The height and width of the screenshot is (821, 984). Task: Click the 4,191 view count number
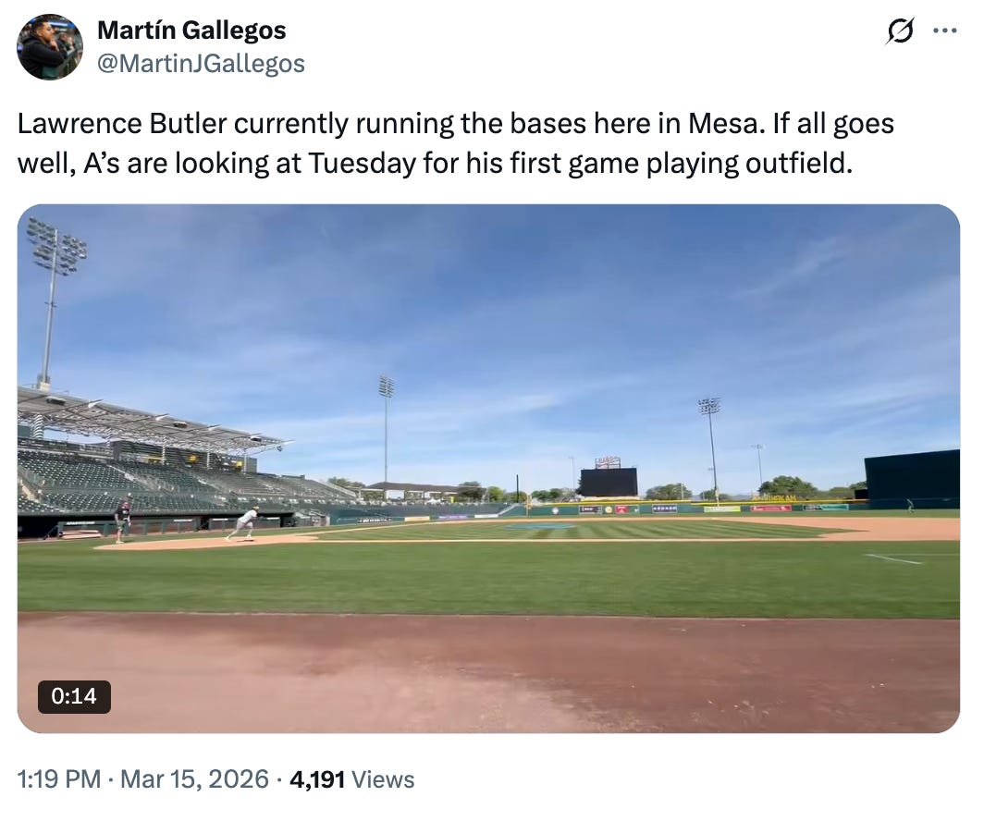[x=317, y=779]
